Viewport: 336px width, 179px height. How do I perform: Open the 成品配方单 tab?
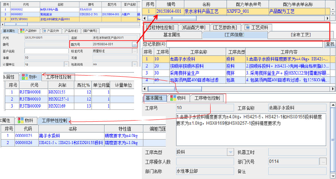pos(193,27)
